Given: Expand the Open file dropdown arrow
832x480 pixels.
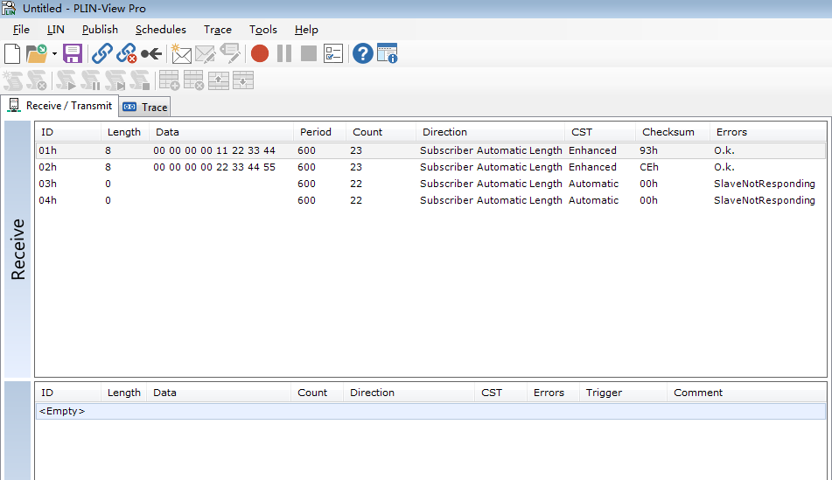Looking at the screenshot, I should 54,54.
